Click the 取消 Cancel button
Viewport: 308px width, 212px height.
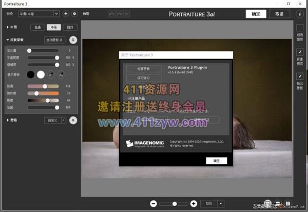pos(279,14)
